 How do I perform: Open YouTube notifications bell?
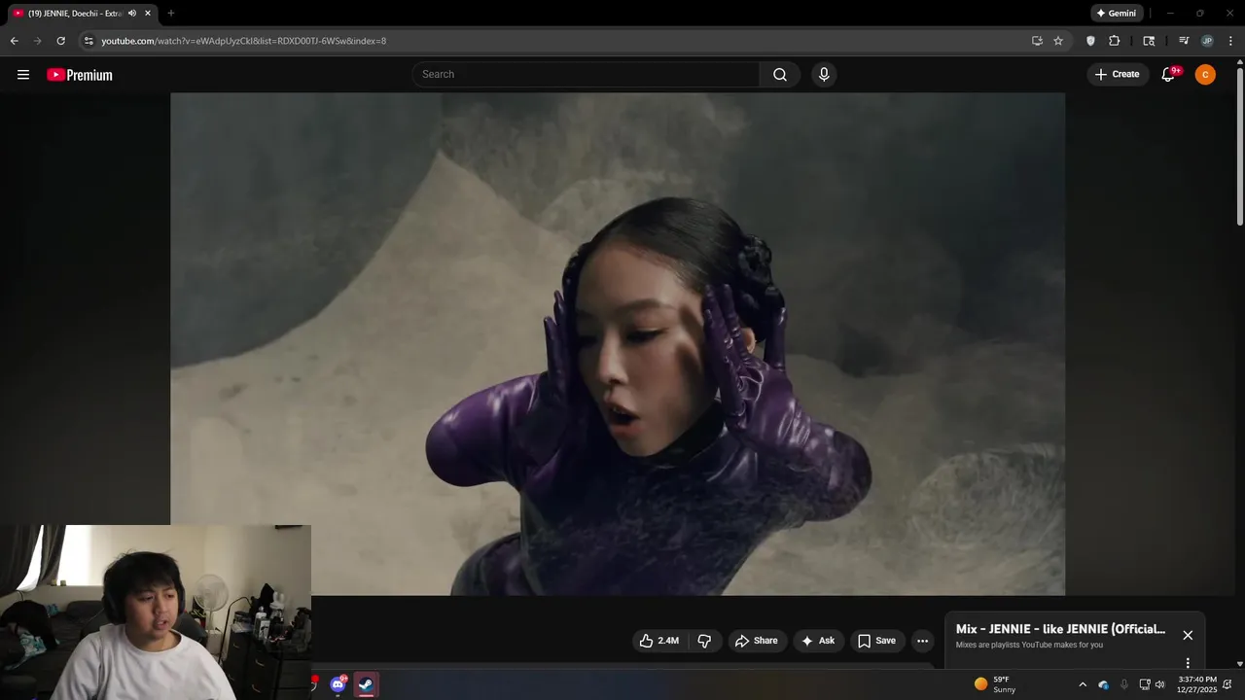coord(1169,75)
